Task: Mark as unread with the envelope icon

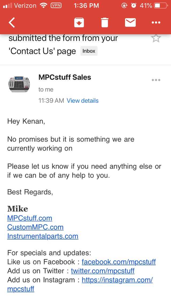Action: pos(130,22)
